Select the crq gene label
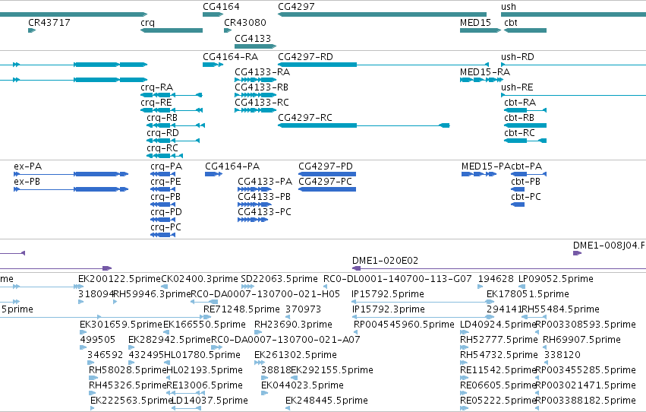 click(x=147, y=22)
